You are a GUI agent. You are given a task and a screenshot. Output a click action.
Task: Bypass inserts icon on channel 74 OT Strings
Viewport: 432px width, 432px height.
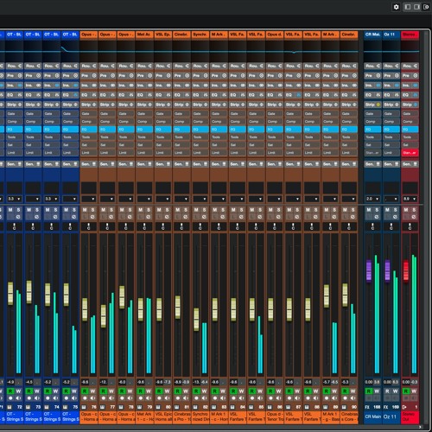tap(57, 86)
